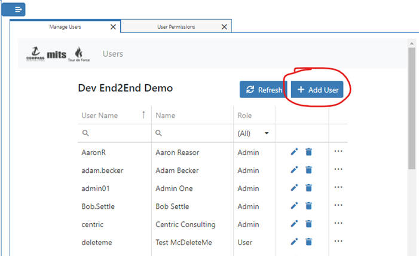Select the Manage Users tab
Viewport: 419px width, 256px height.
[65, 27]
